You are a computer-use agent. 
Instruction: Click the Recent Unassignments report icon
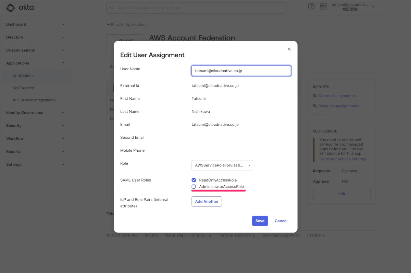pos(315,106)
